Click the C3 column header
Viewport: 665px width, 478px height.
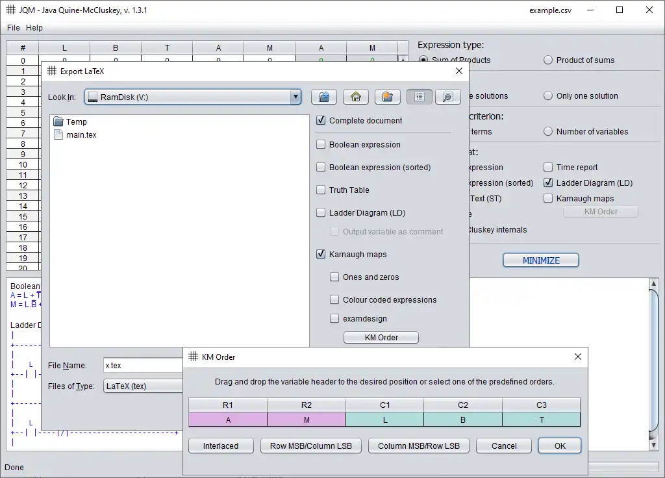(542, 405)
